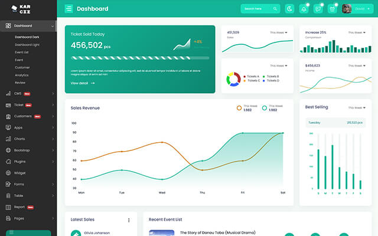The image size is (378, 236).
Task: Open the chat messages icon in header
Action: coord(318,9)
